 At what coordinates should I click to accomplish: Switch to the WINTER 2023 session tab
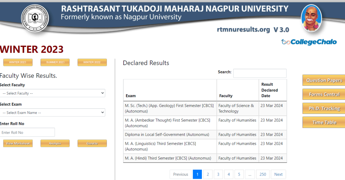point(18,62)
